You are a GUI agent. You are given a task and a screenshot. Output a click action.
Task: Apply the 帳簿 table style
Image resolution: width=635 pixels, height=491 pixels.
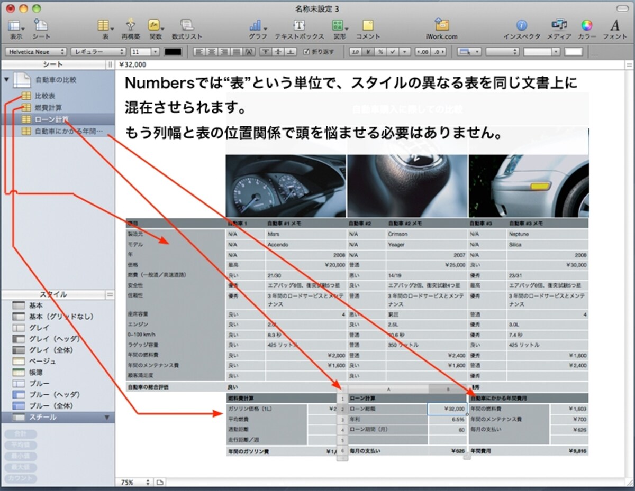point(36,372)
